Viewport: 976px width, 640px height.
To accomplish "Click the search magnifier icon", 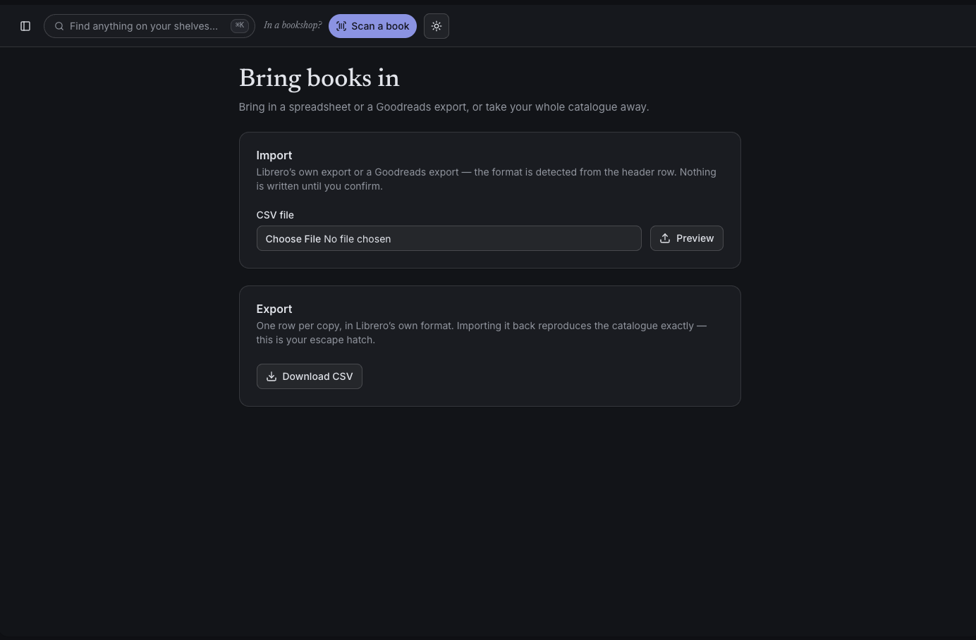I will [59, 26].
